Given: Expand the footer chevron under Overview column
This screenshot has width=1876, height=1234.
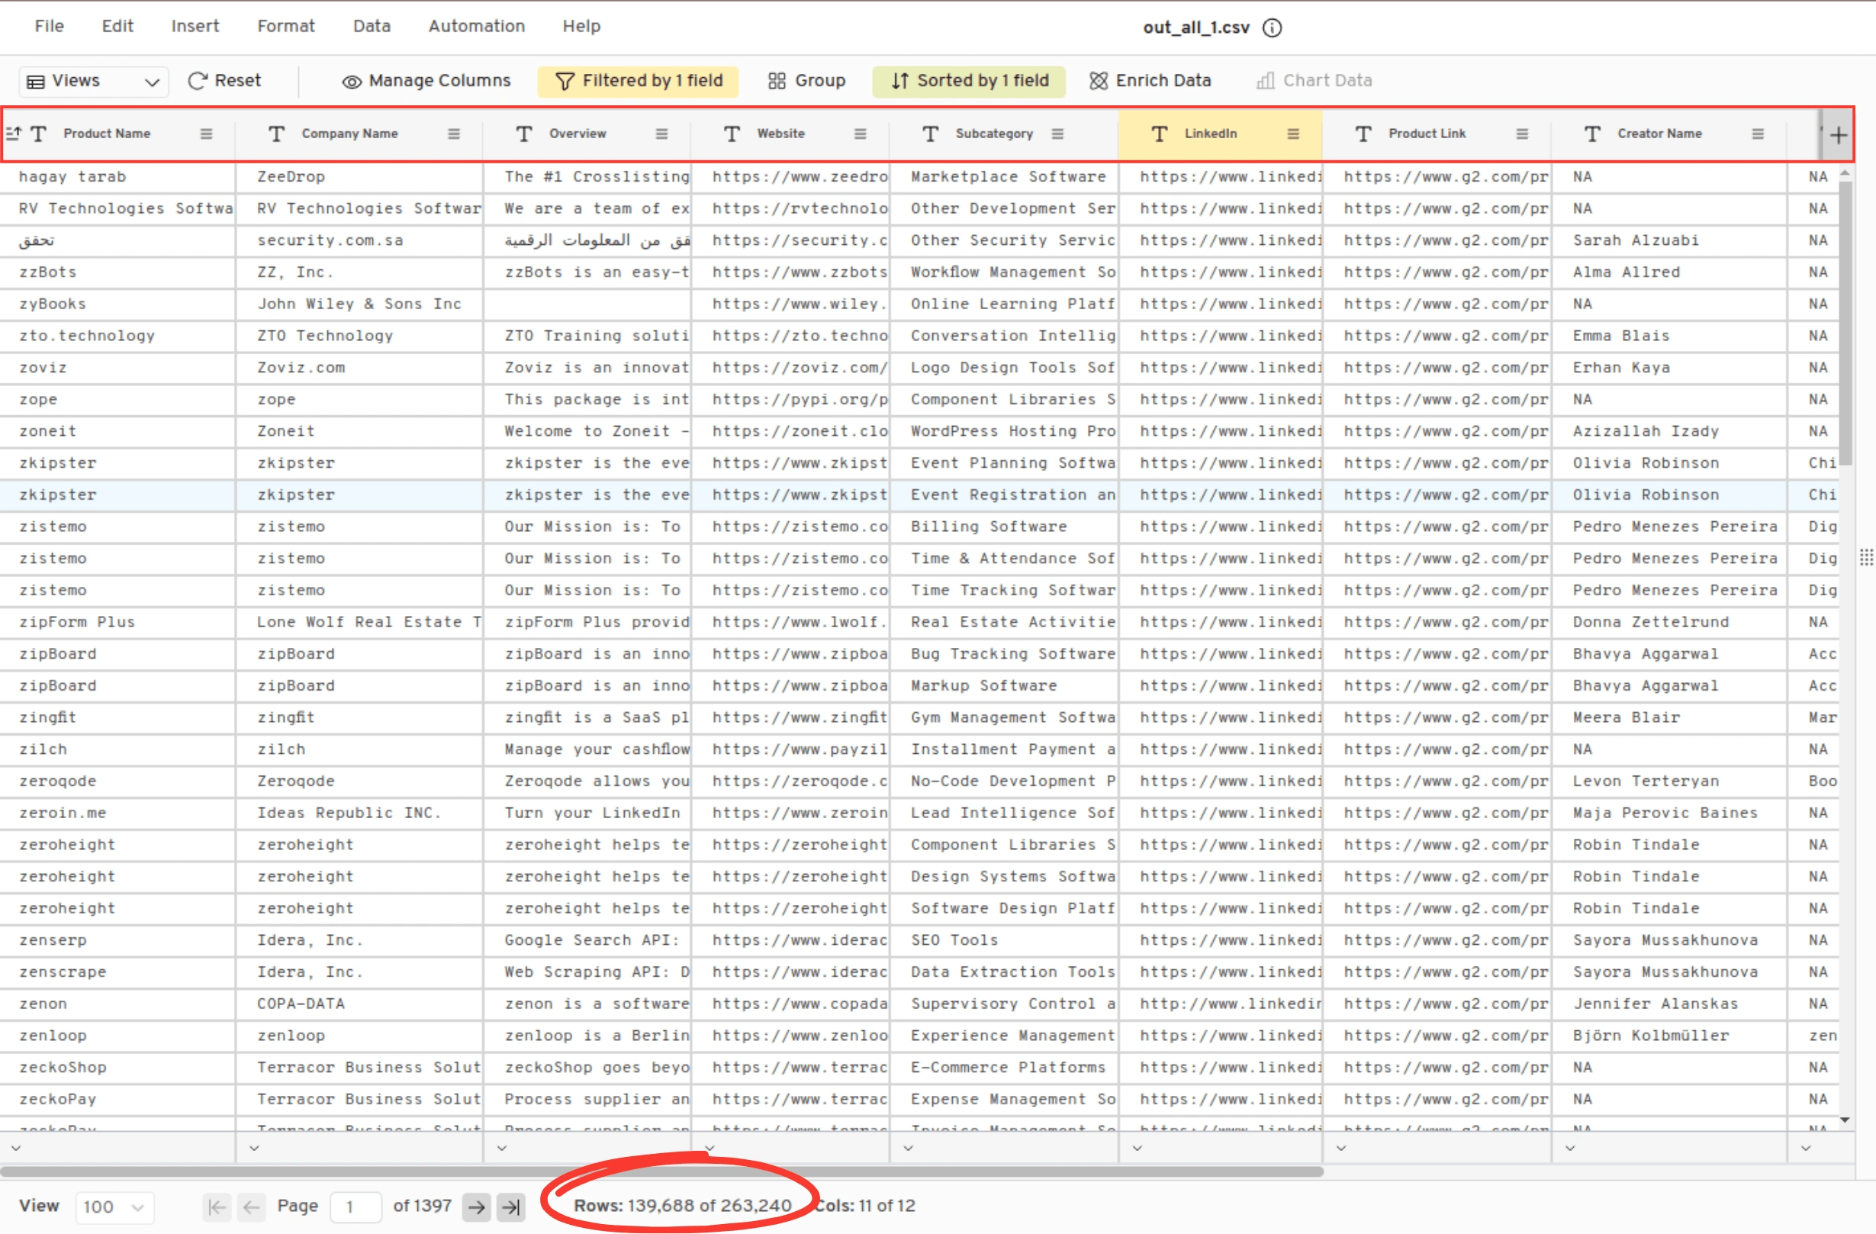Looking at the screenshot, I should pyautogui.click(x=501, y=1148).
